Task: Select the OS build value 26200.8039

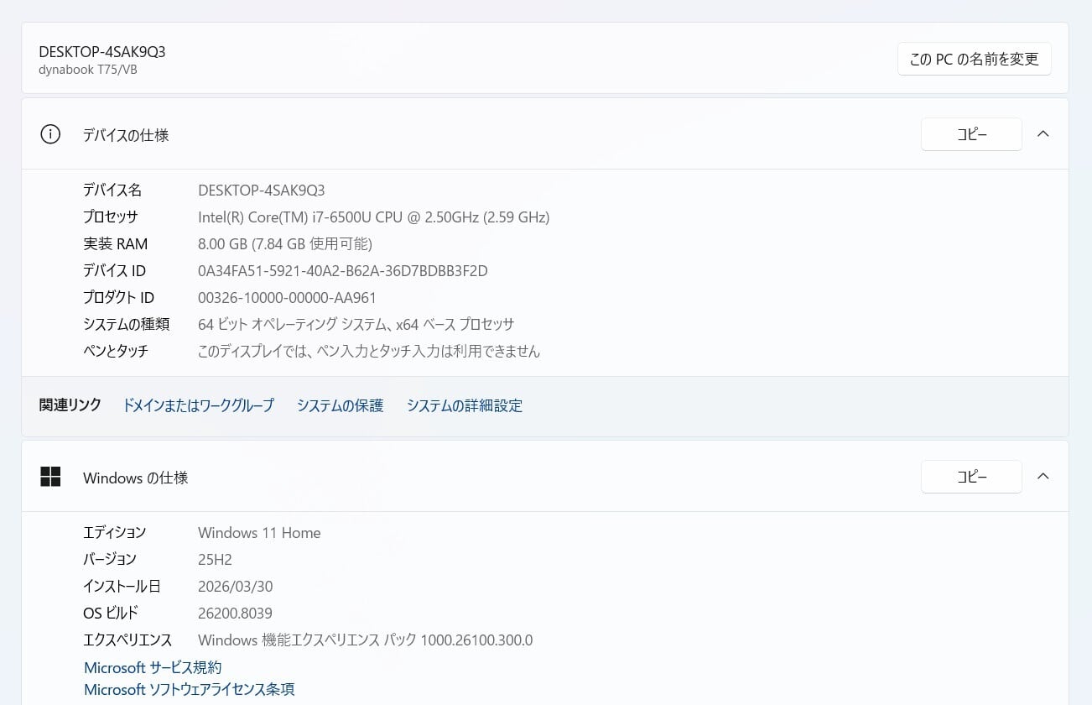Action: tap(235, 613)
